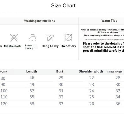Viewport: 124px width, 124px height.
Task: Click the Hang to dry label text
Action: coord(50,46)
